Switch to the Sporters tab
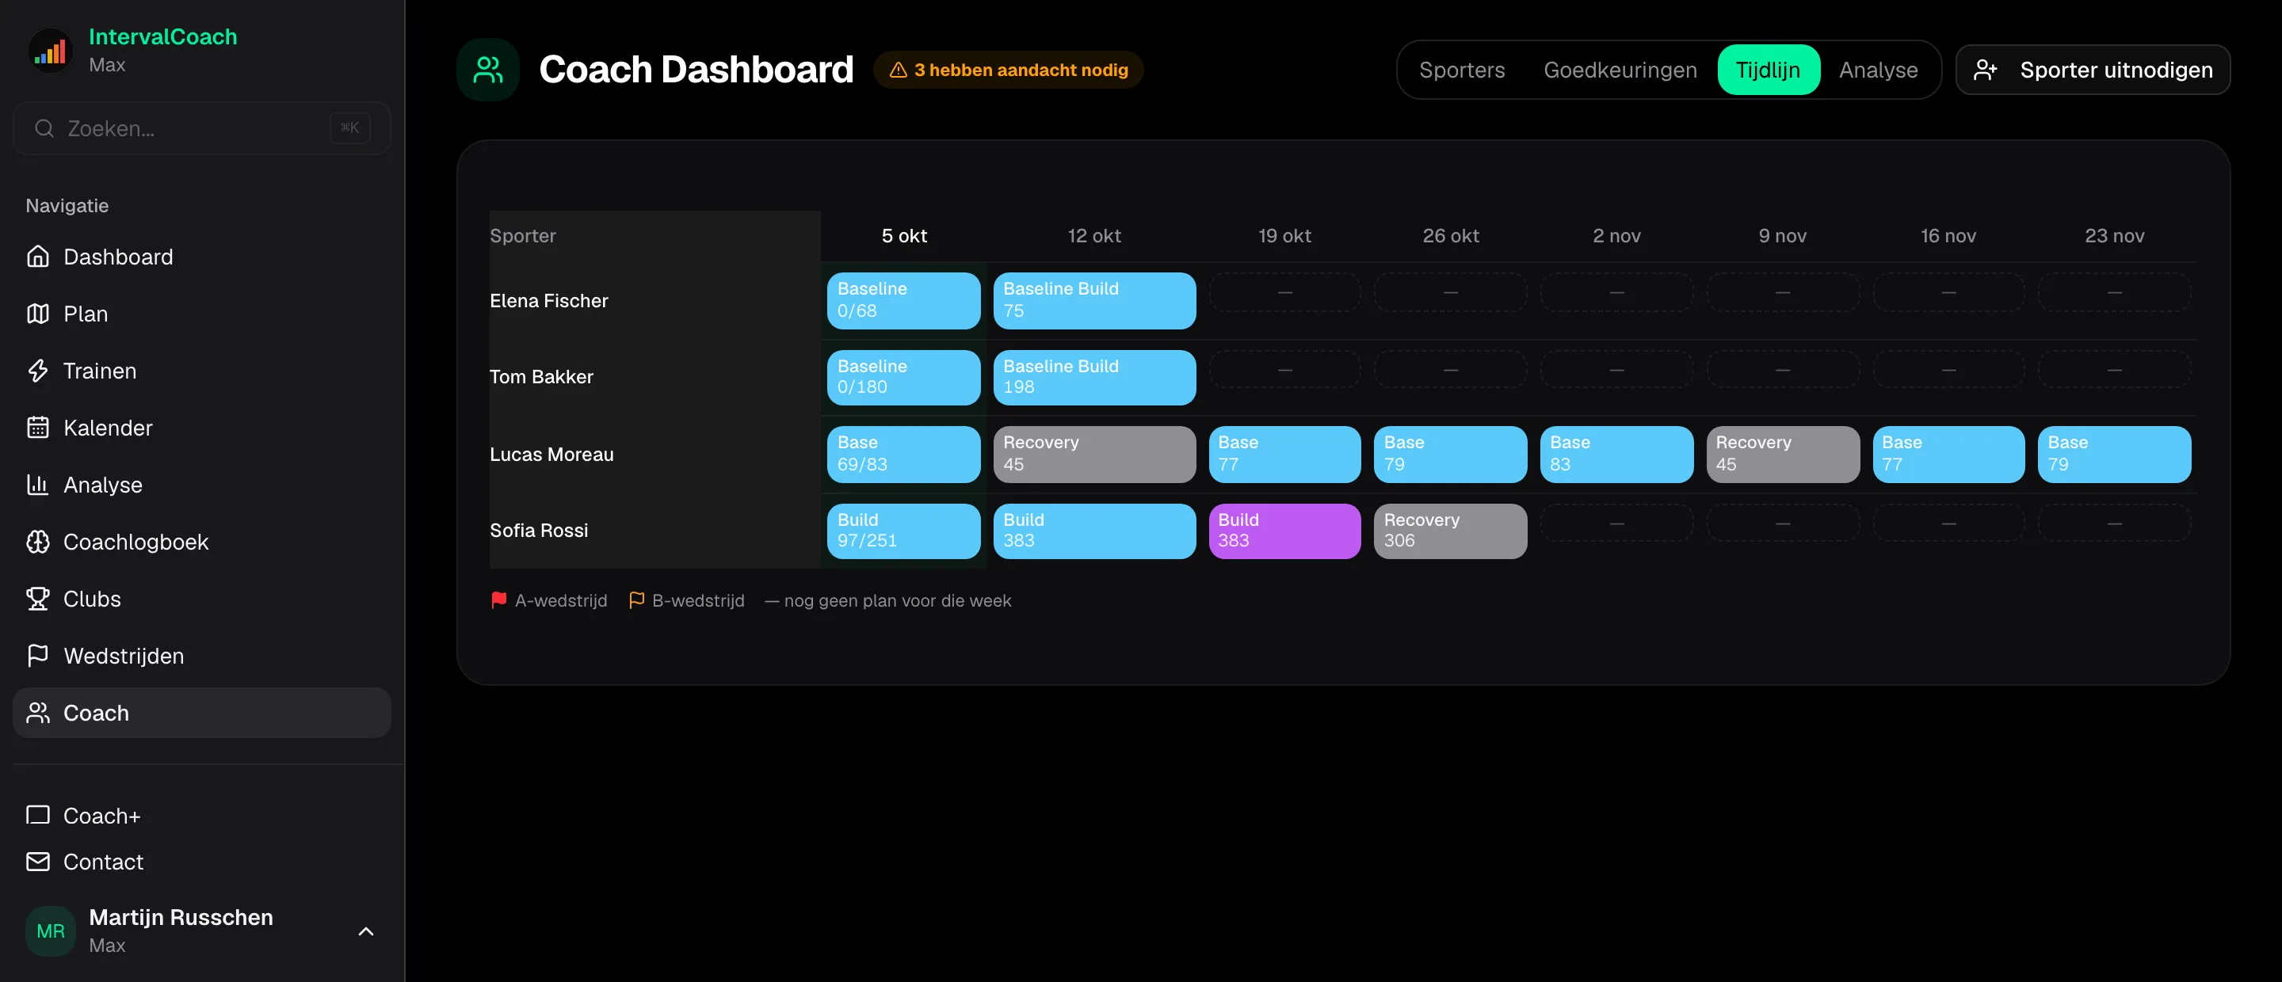This screenshot has width=2282, height=982. coord(1462,70)
